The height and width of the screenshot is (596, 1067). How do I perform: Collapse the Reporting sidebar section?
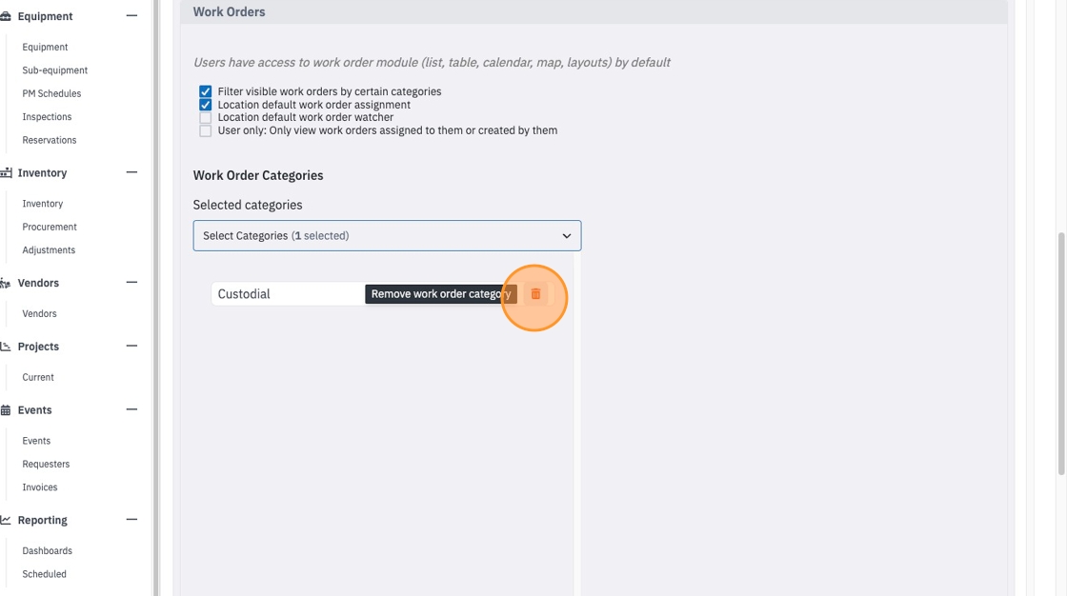pyautogui.click(x=132, y=520)
